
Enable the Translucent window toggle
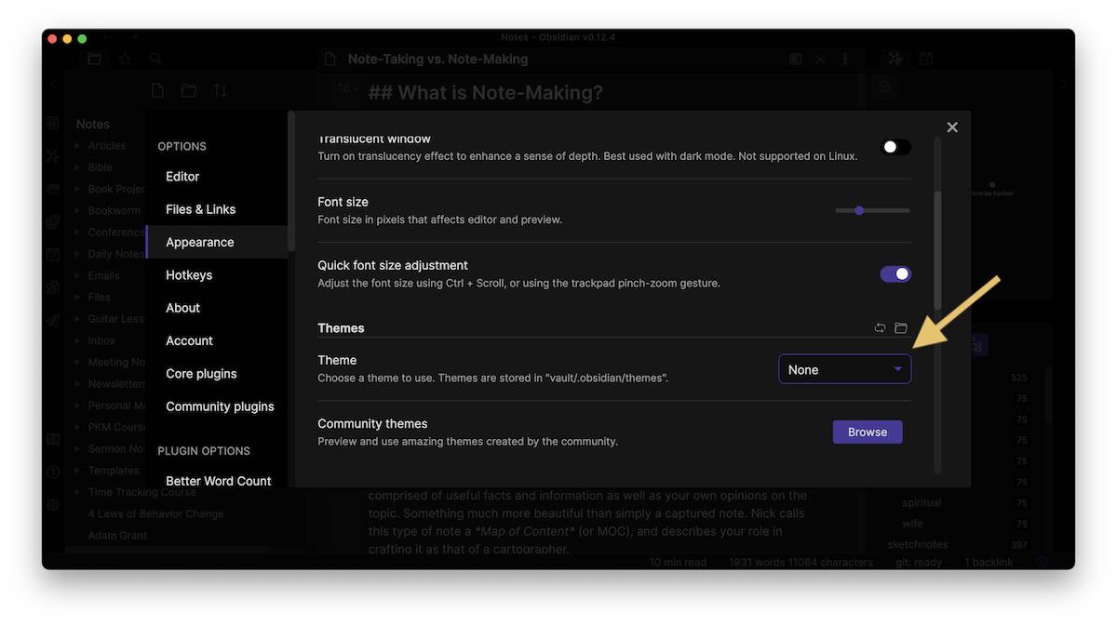pos(895,147)
